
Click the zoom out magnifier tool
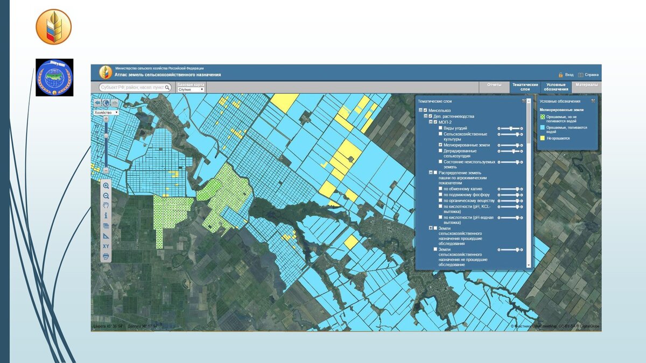[106, 196]
